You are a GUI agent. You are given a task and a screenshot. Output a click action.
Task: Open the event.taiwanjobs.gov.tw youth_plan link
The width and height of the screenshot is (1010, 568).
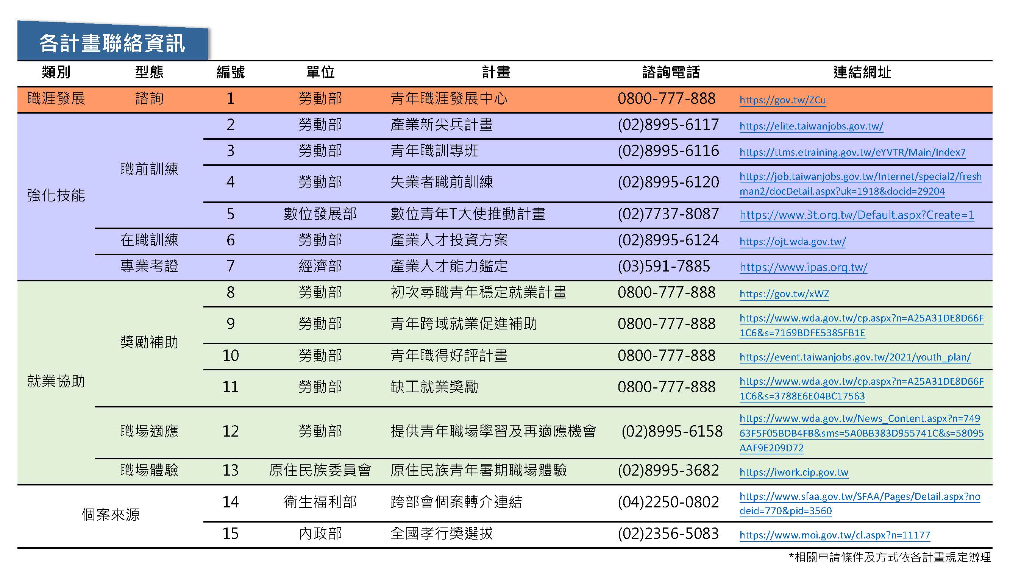[x=855, y=357]
